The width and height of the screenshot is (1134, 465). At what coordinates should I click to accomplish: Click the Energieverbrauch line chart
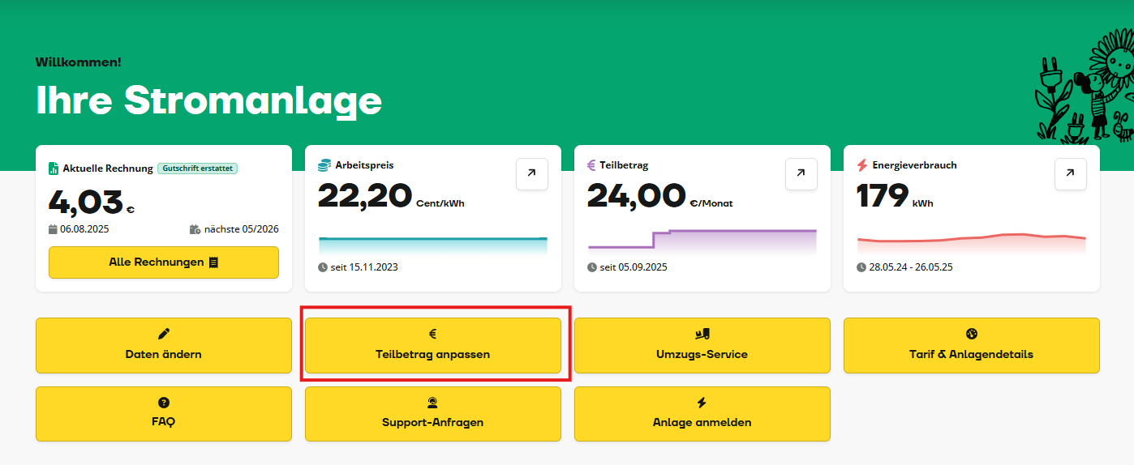[x=972, y=243]
